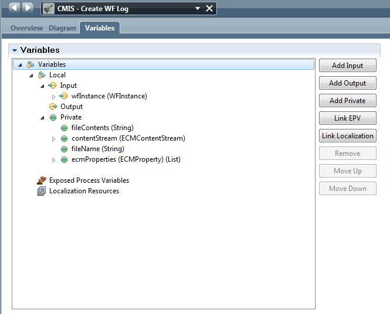Click the Link Localization button

point(347,136)
